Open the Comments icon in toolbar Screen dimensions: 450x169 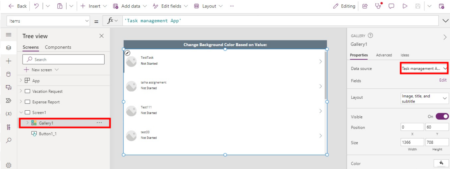coord(391,6)
